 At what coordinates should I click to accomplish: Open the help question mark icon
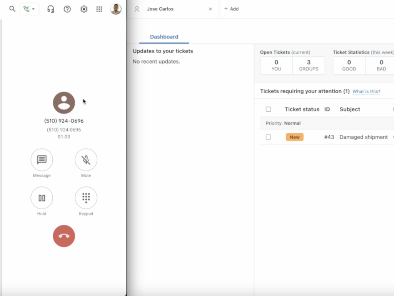point(67,9)
